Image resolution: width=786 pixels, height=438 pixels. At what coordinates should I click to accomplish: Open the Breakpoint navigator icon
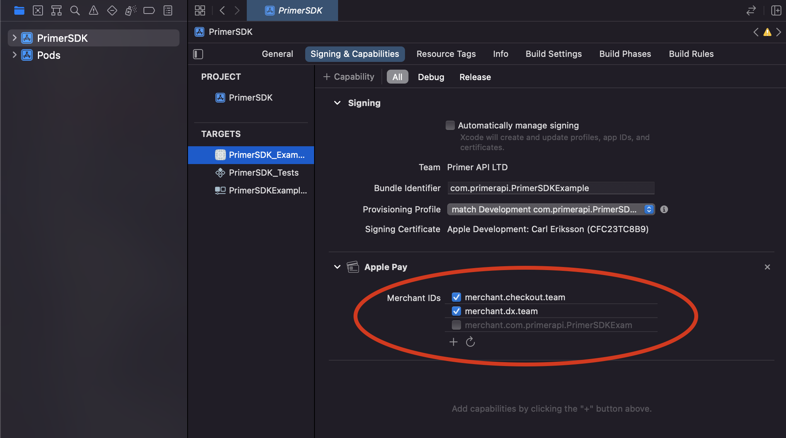[149, 10]
